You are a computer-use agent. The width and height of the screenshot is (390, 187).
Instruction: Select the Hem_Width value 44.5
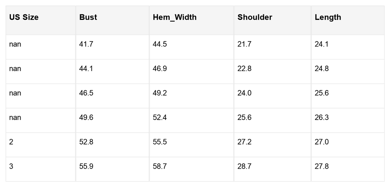pyautogui.click(x=160, y=44)
